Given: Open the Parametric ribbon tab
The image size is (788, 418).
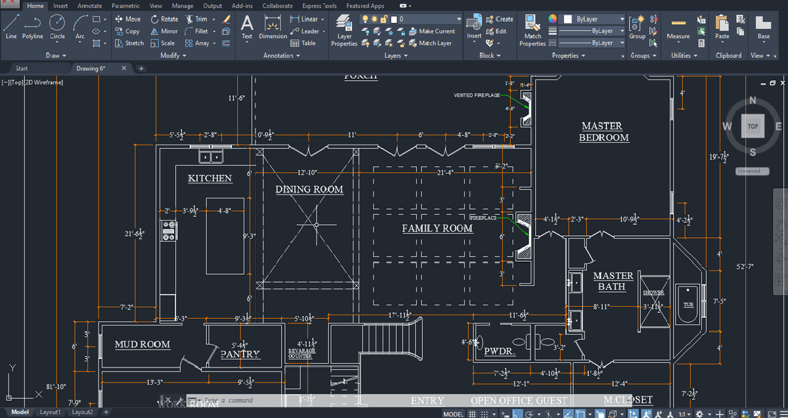Looking at the screenshot, I should point(125,6).
